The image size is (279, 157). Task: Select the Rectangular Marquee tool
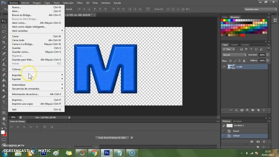(x=4, y=26)
